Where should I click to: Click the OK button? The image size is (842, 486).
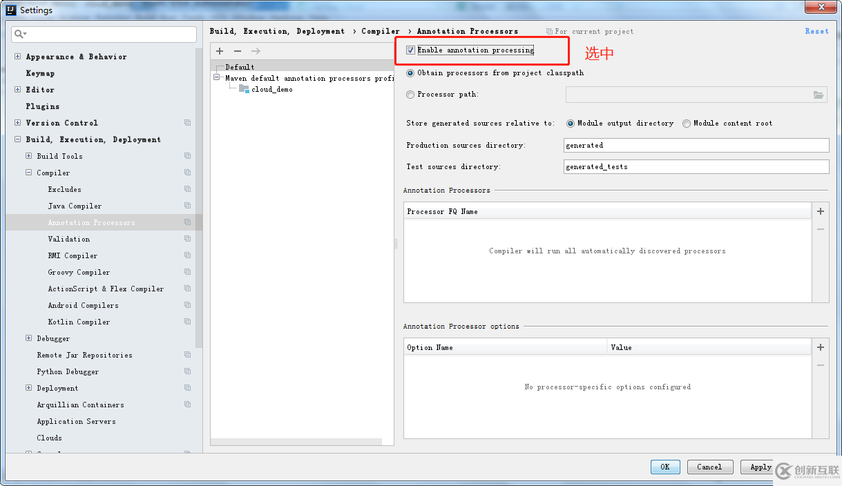[x=665, y=467]
